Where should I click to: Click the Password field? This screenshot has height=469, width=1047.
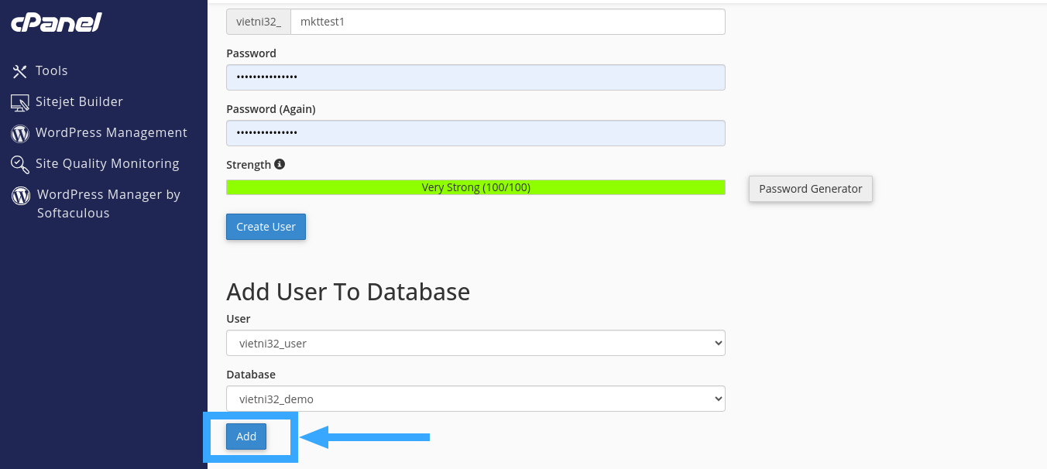(x=475, y=77)
